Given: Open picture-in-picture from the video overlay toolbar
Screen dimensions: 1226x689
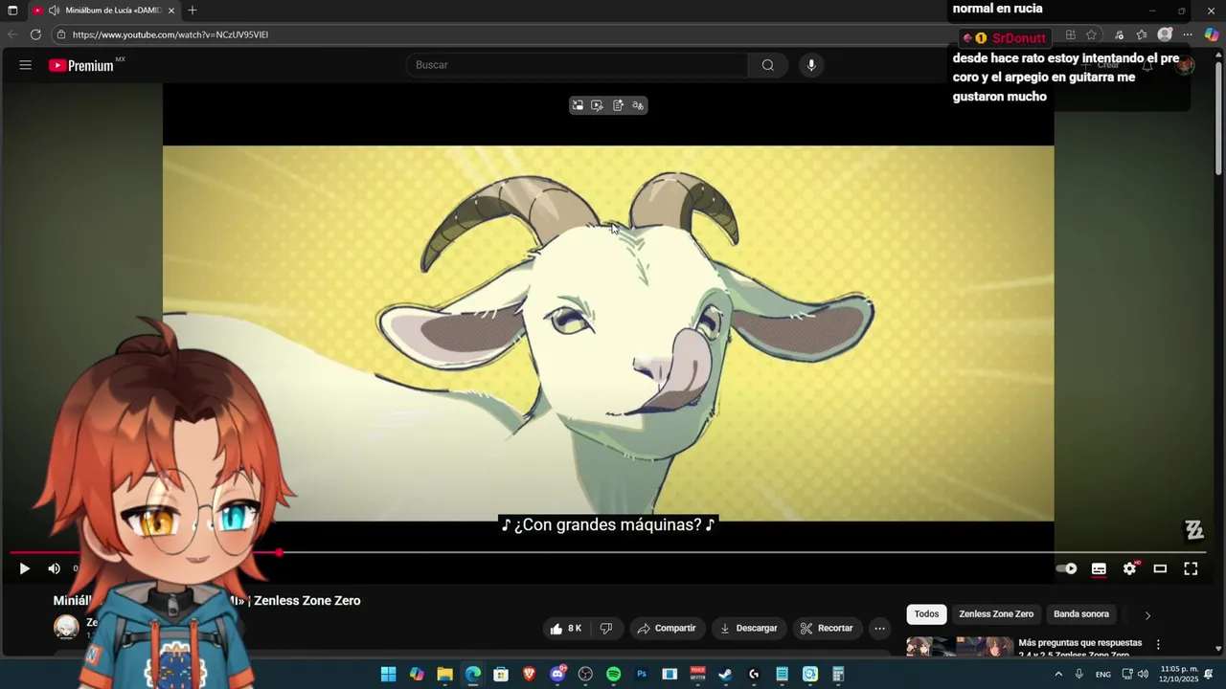Looking at the screenshot, I should 578,105.
